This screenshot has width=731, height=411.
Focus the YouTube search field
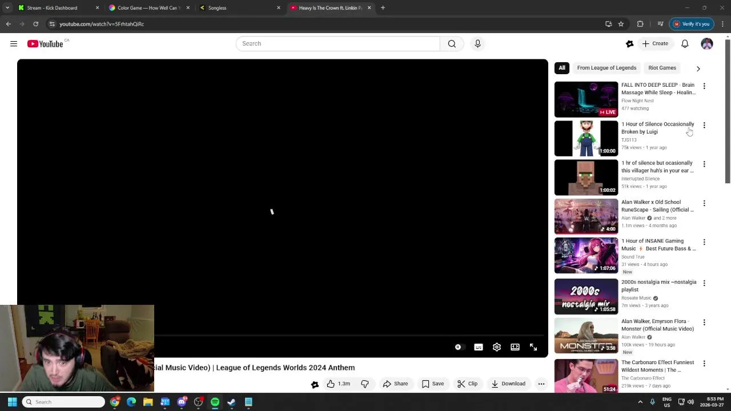coord(338,43)
